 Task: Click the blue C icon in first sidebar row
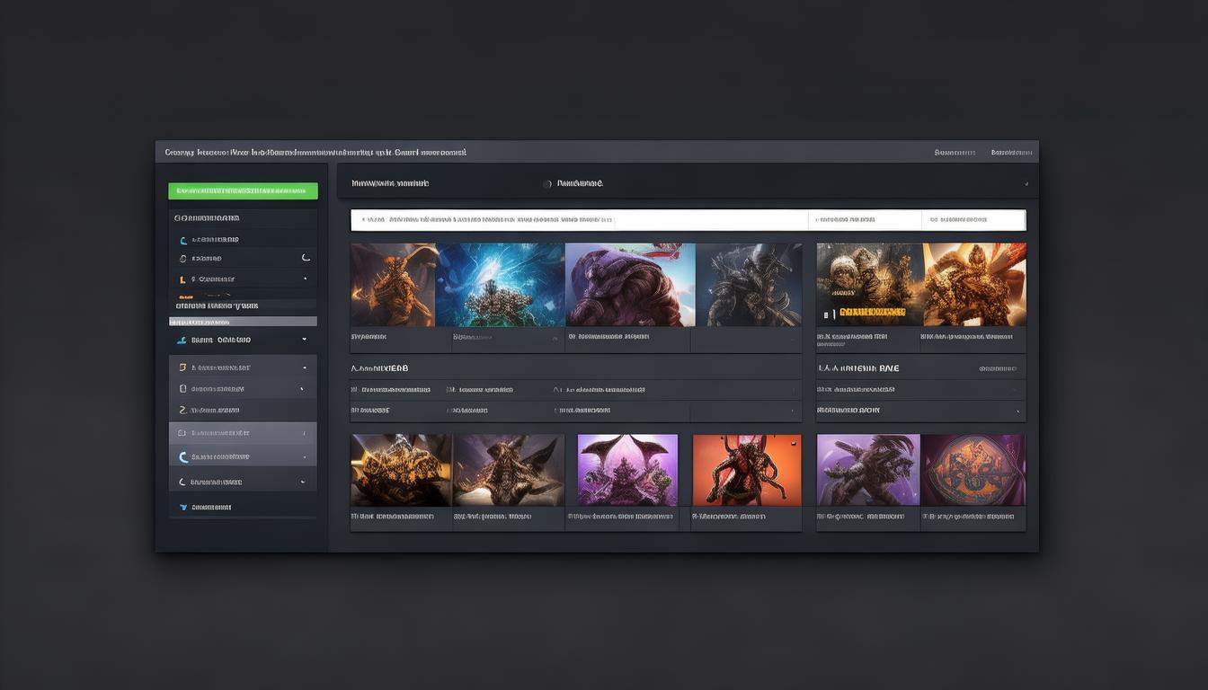pyautogui.click(x=183, y=240)
